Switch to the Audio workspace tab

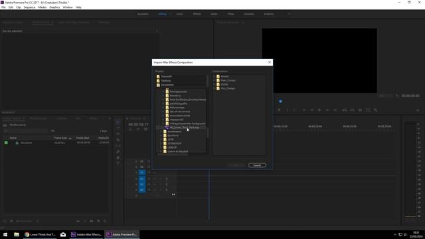[214, 14]
